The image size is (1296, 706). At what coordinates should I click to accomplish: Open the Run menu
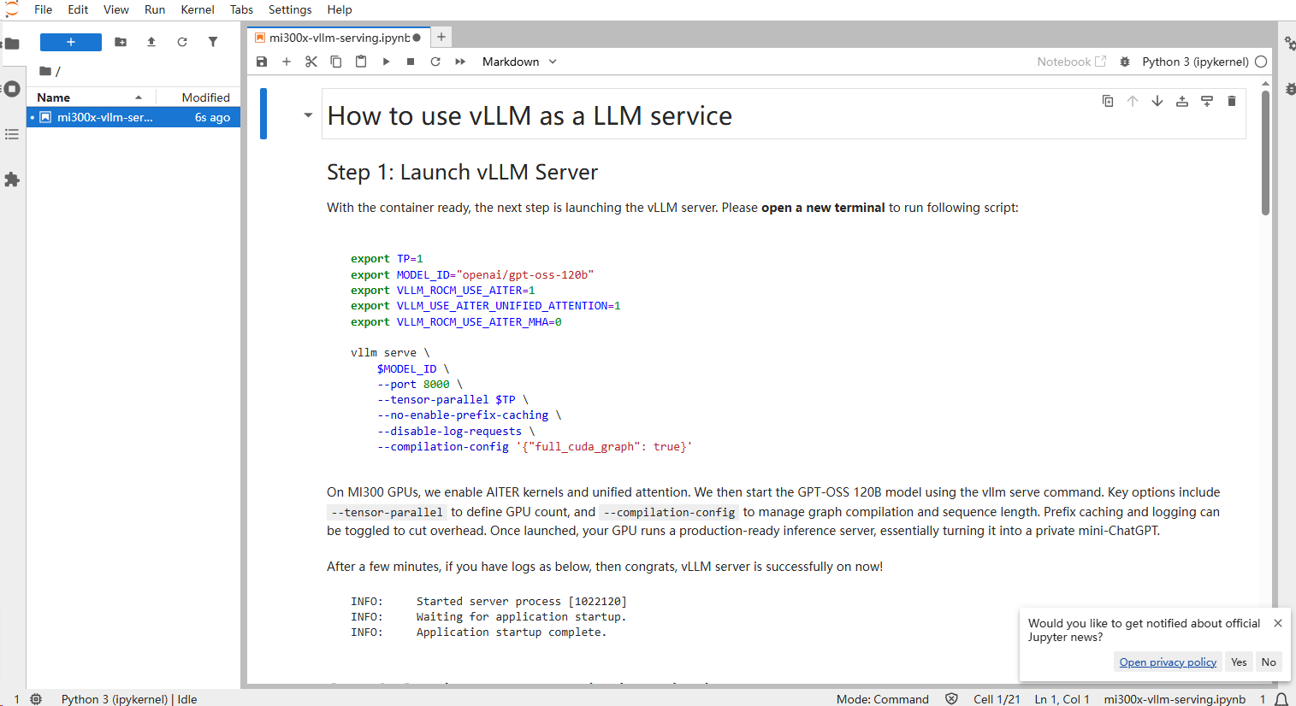click(155, 9)
